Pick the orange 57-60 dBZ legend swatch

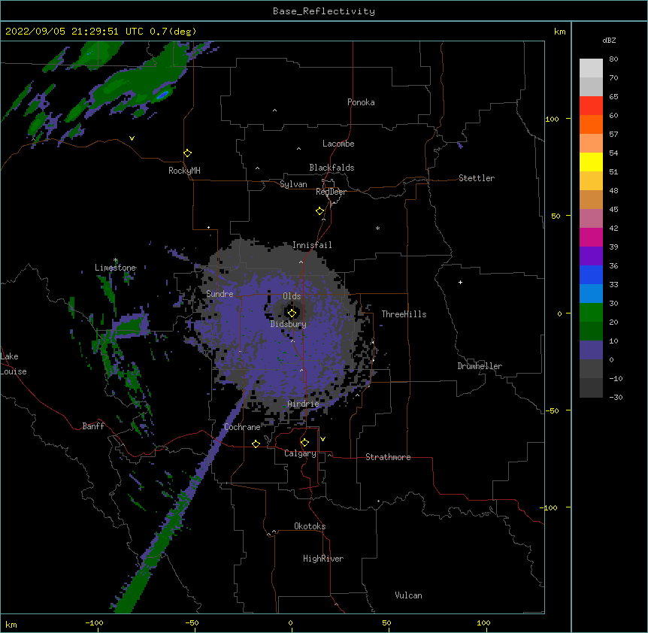click(591, 124)
